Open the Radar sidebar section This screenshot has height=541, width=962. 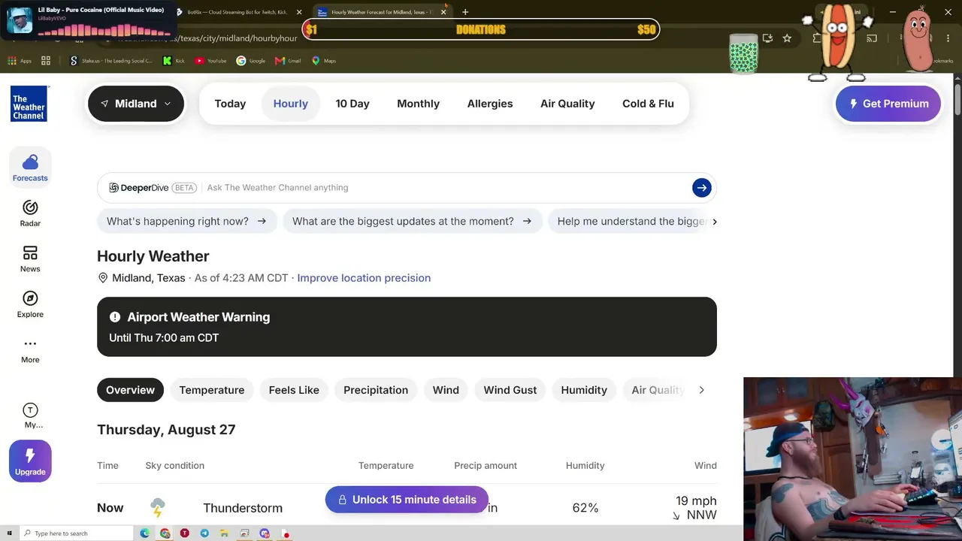(30, 213)
